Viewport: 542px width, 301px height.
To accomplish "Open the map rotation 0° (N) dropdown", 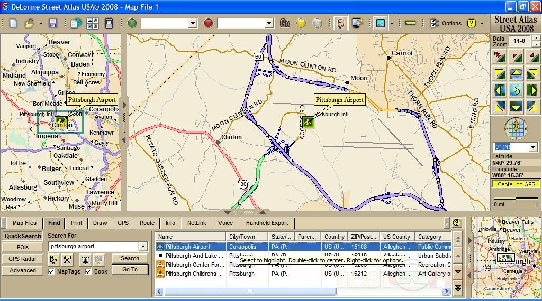I will click(x=532, y=147).
